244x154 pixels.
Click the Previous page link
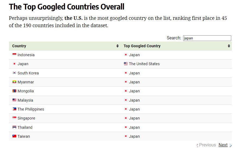point(207,145)
